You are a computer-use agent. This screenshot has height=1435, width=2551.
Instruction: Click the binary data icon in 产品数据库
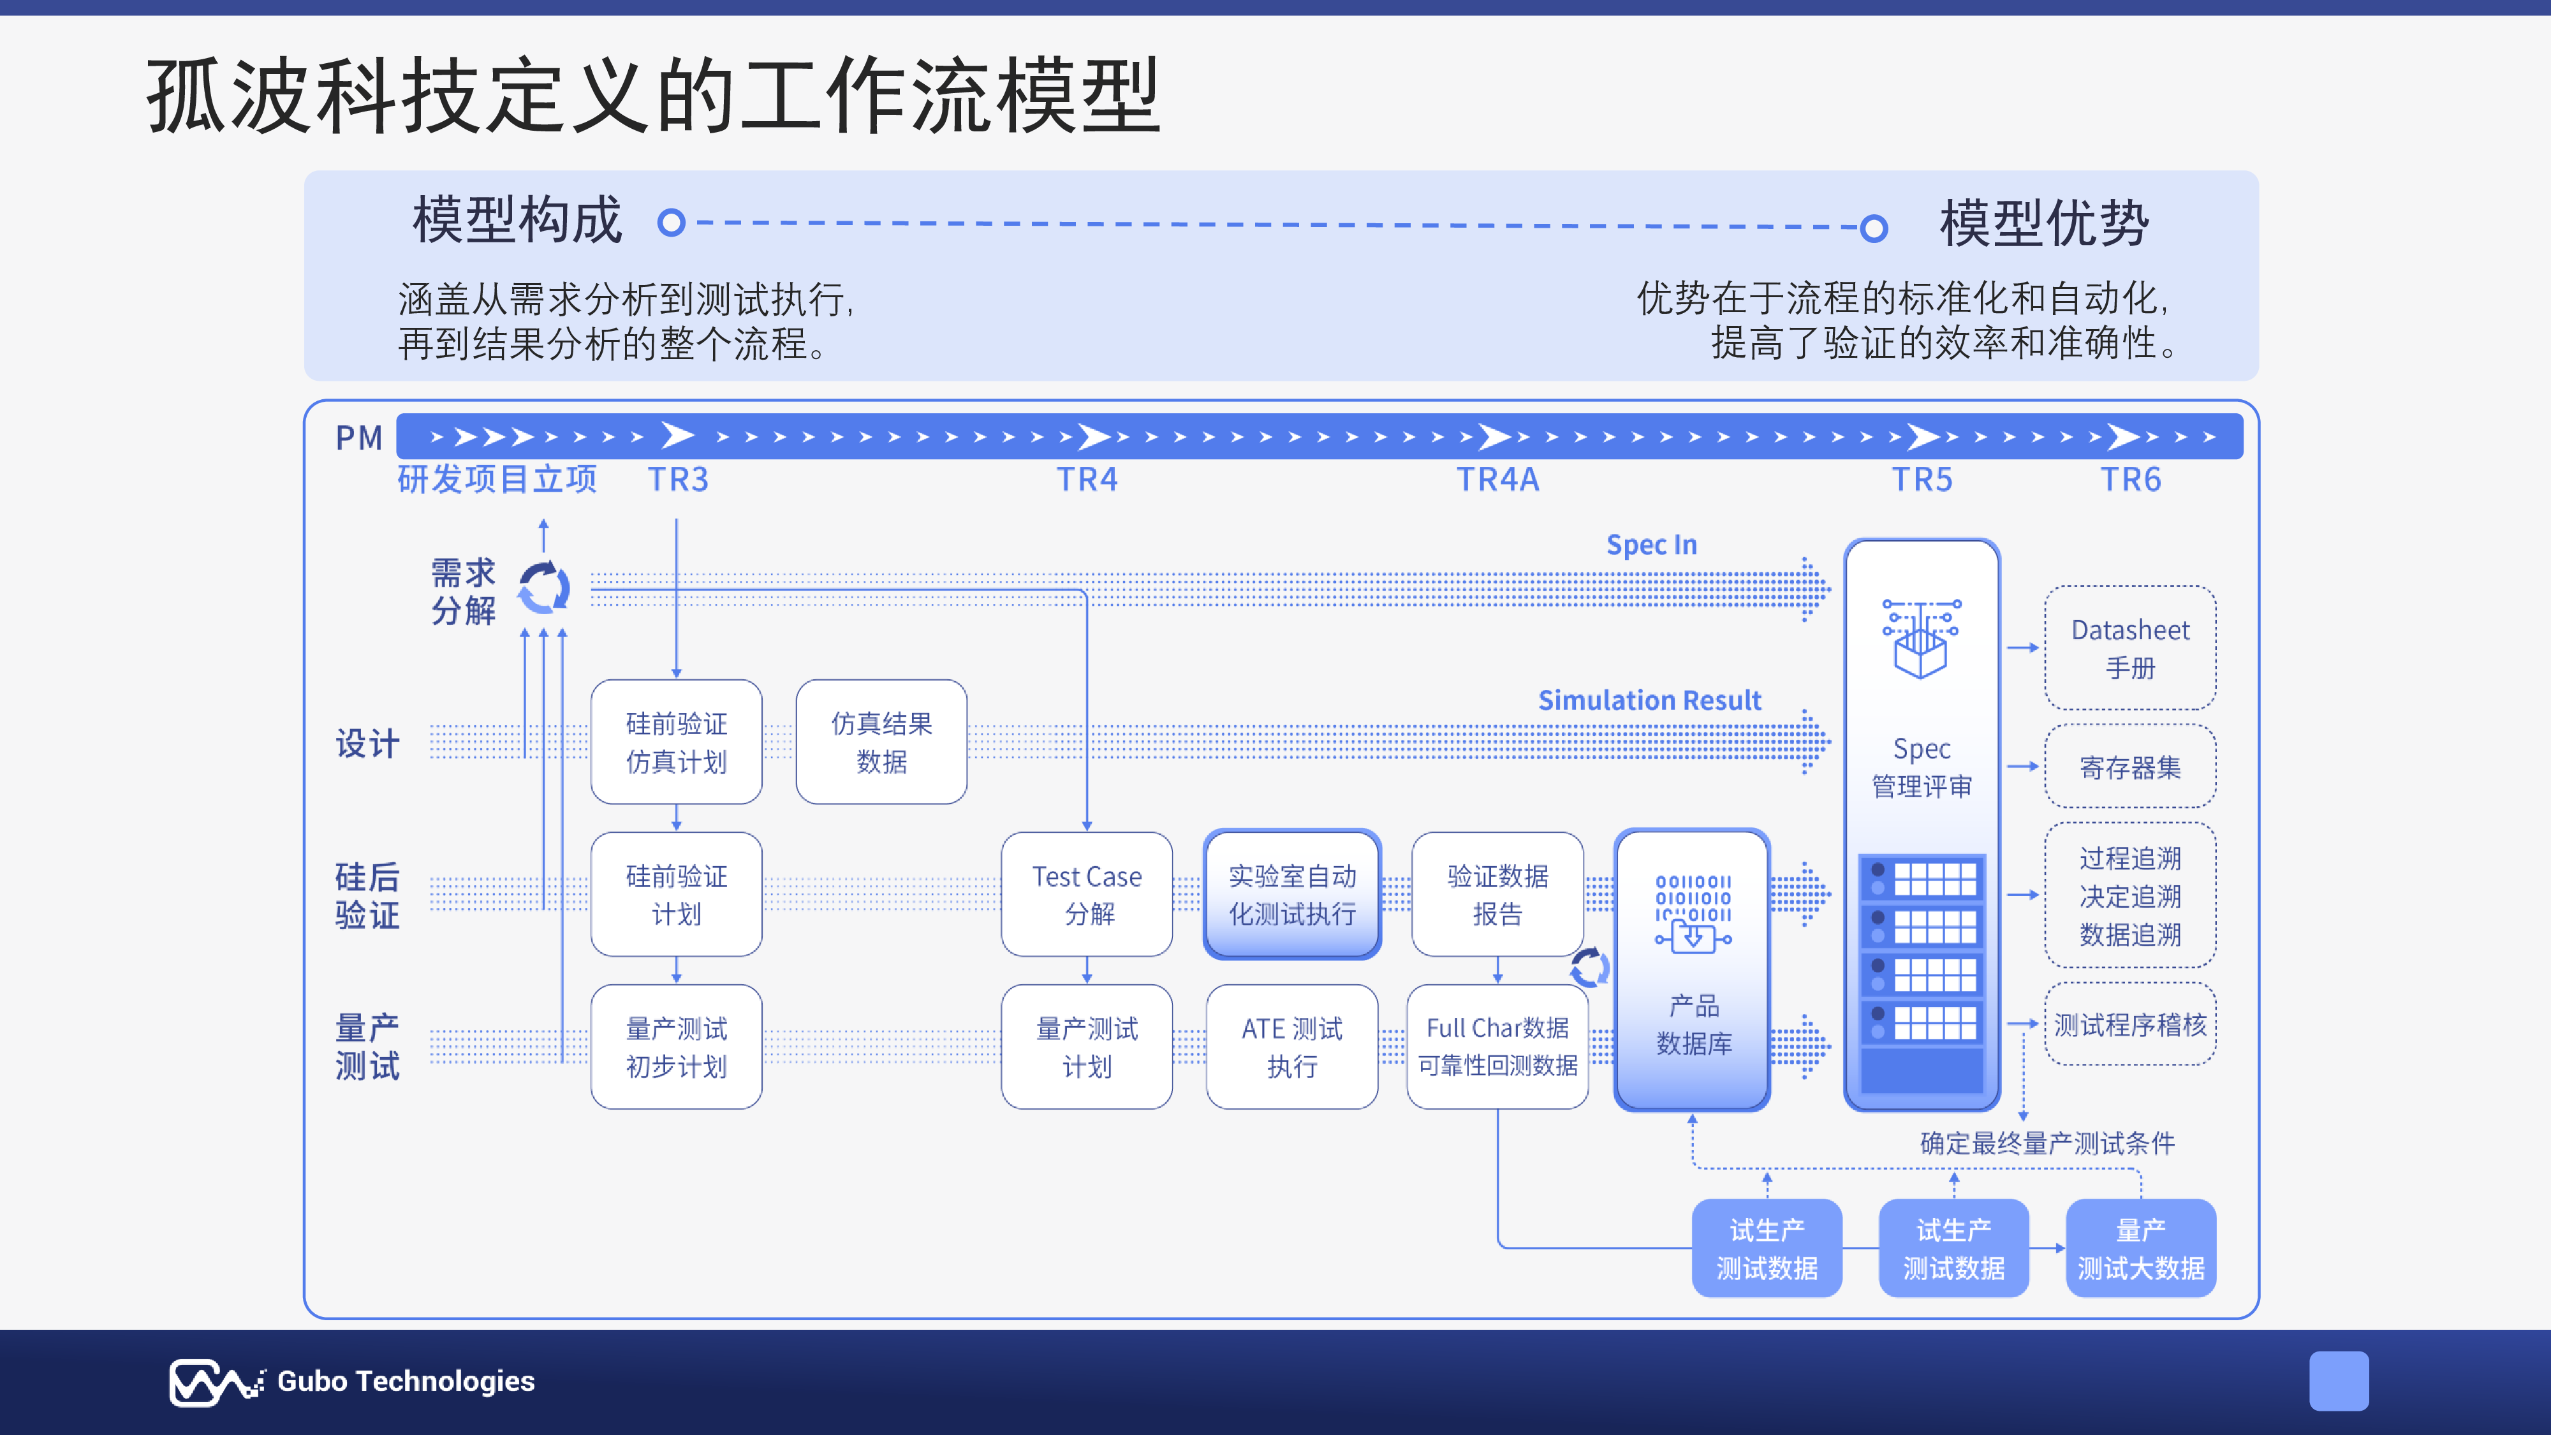pyautogui.click(x=1693, y=913)
